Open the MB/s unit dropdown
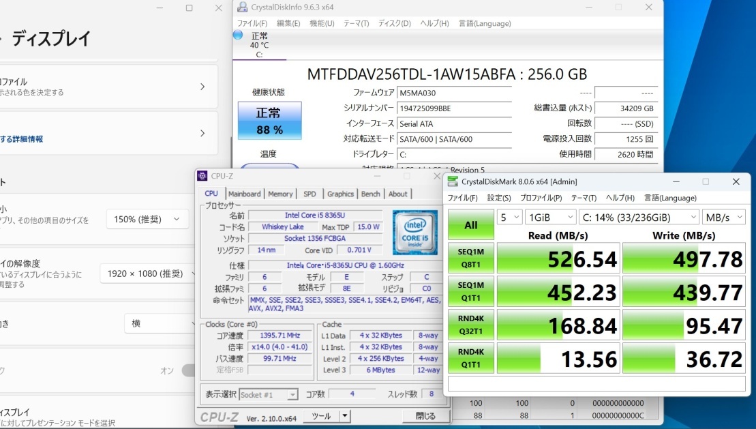Viewport: 756px width, 429px height. 724,217
